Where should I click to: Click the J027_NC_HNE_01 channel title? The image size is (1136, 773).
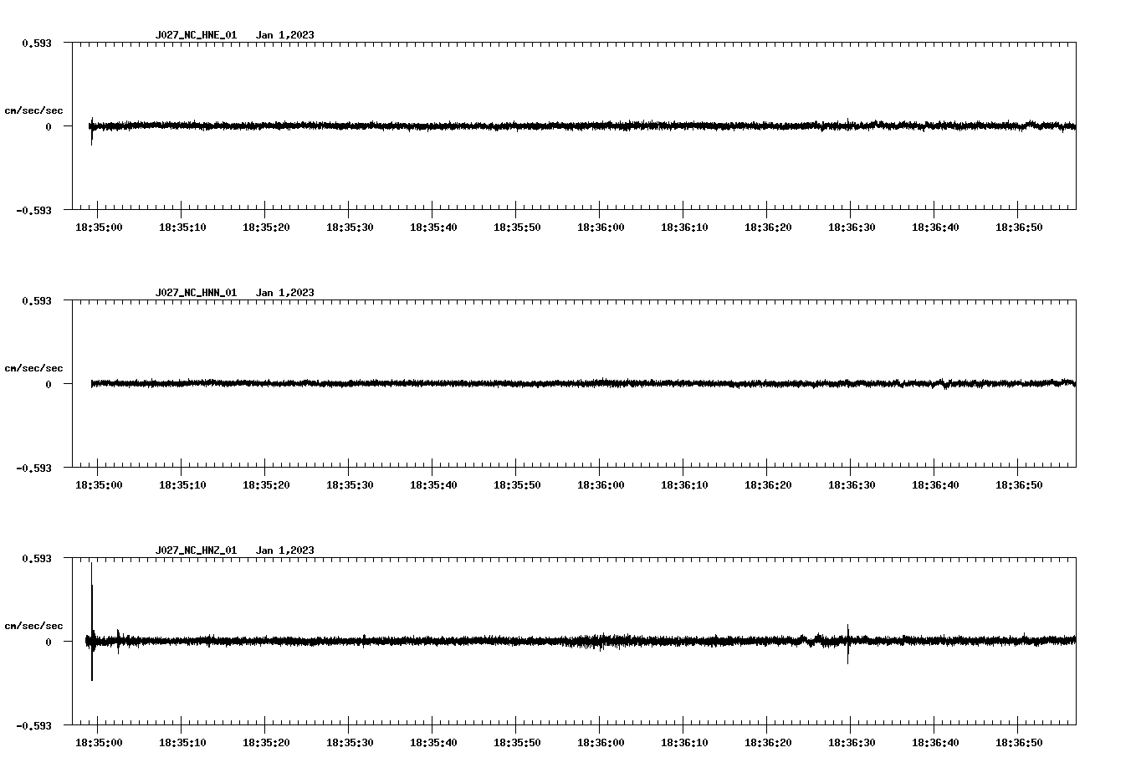196,36
